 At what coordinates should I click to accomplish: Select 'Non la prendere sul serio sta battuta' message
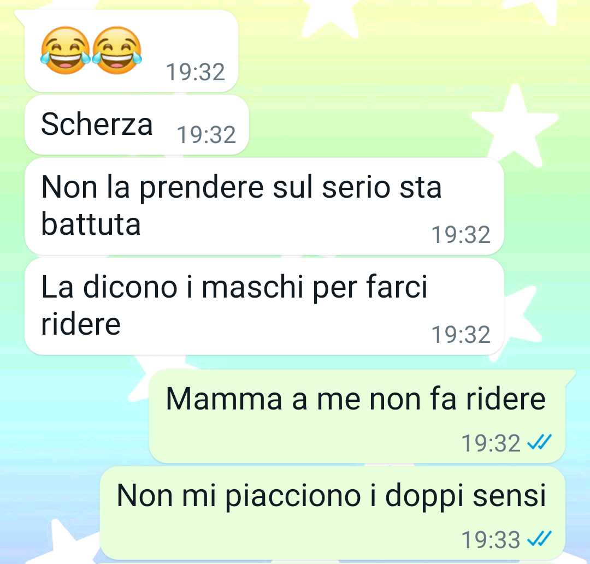[264, 206]
